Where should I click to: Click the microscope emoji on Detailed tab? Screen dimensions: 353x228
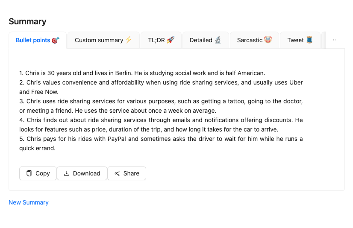tap(218, 40)
